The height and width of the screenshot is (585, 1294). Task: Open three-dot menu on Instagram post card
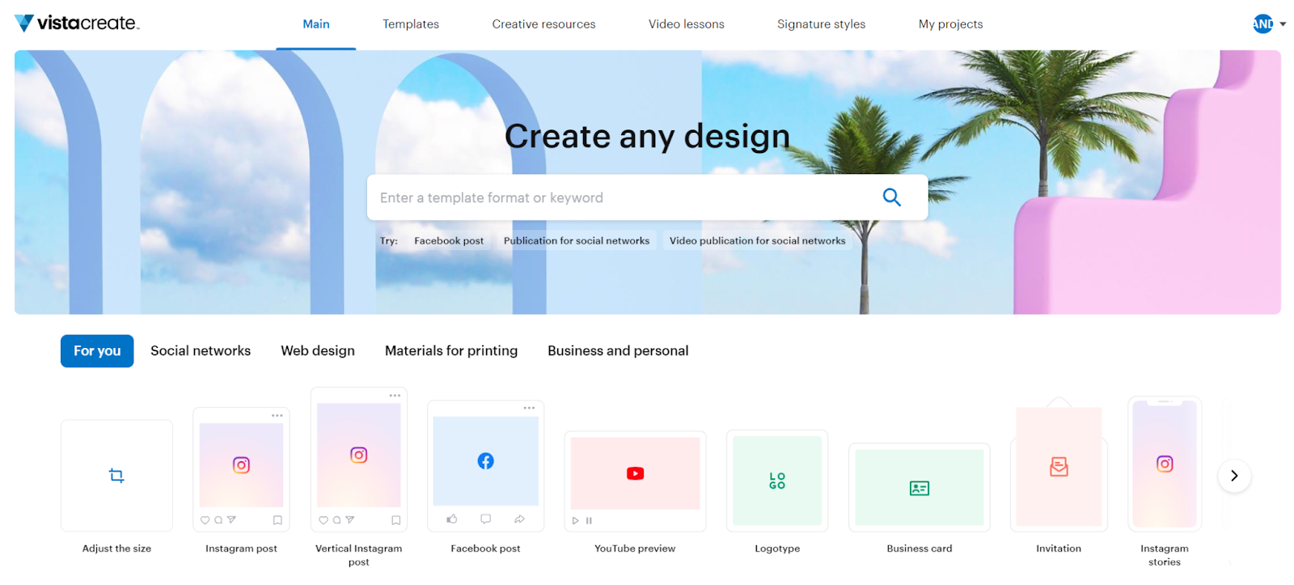(x=277, y=415)
